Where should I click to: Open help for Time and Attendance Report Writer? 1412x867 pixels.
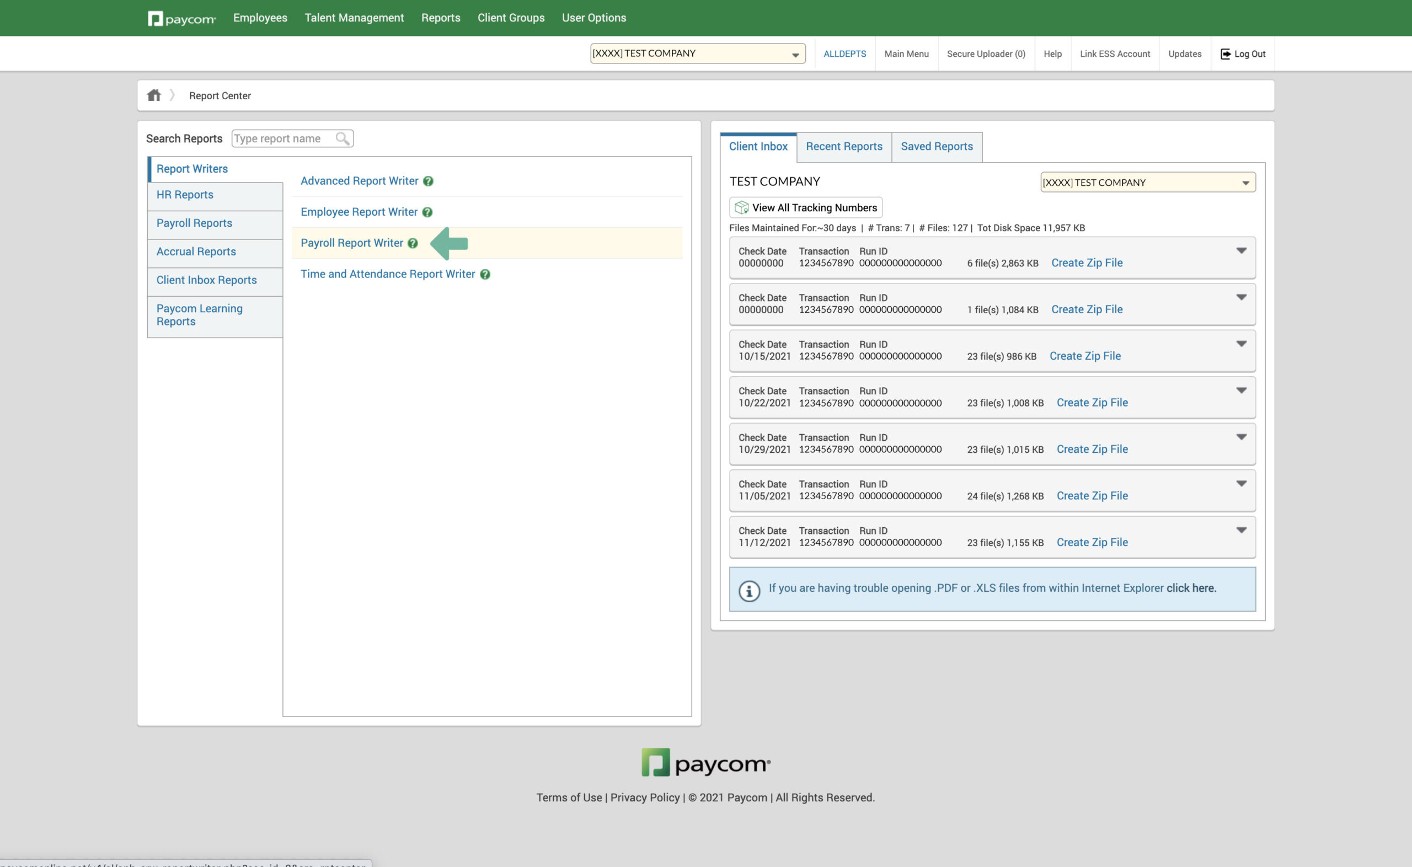484,274
